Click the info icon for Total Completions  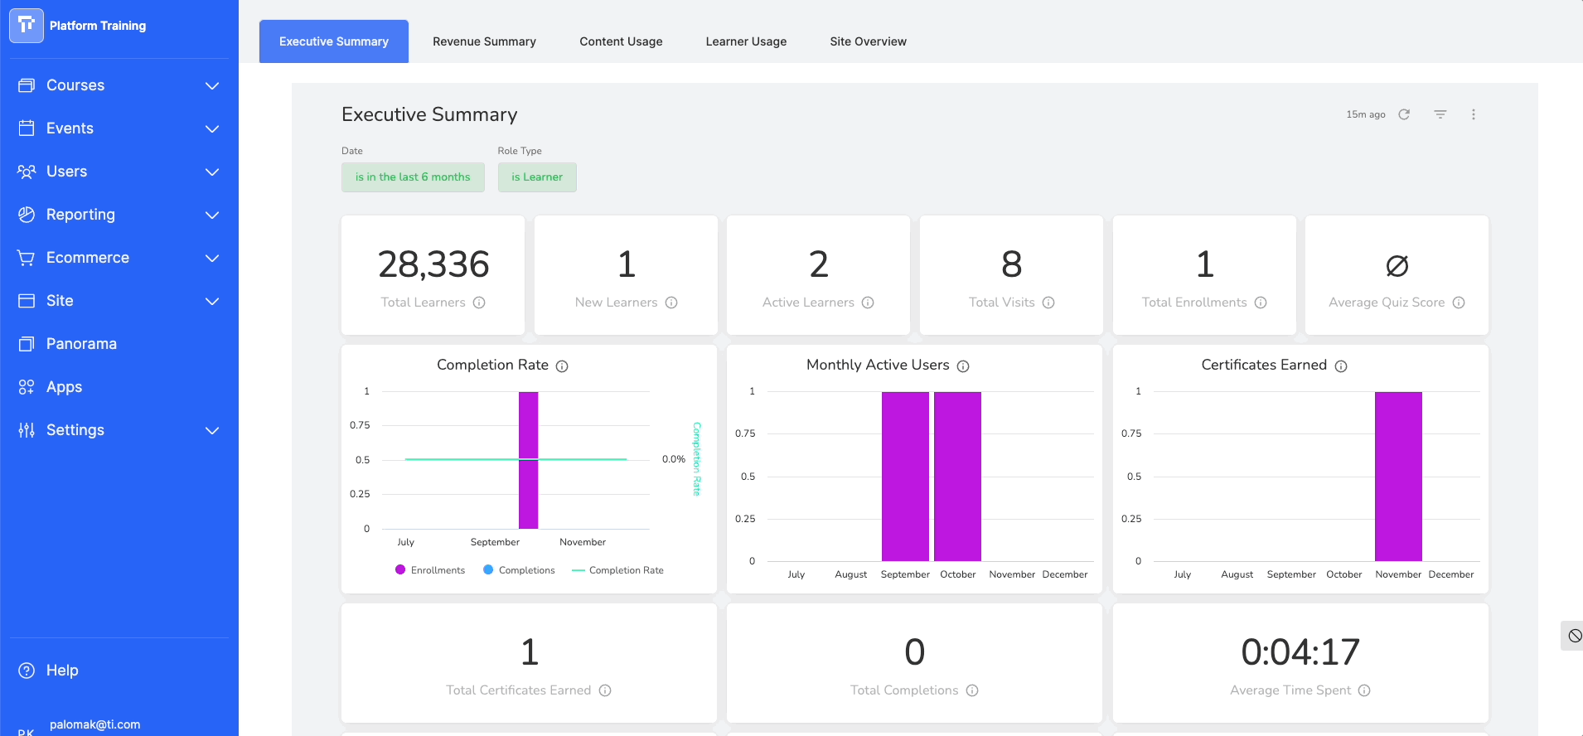point(972,690)
